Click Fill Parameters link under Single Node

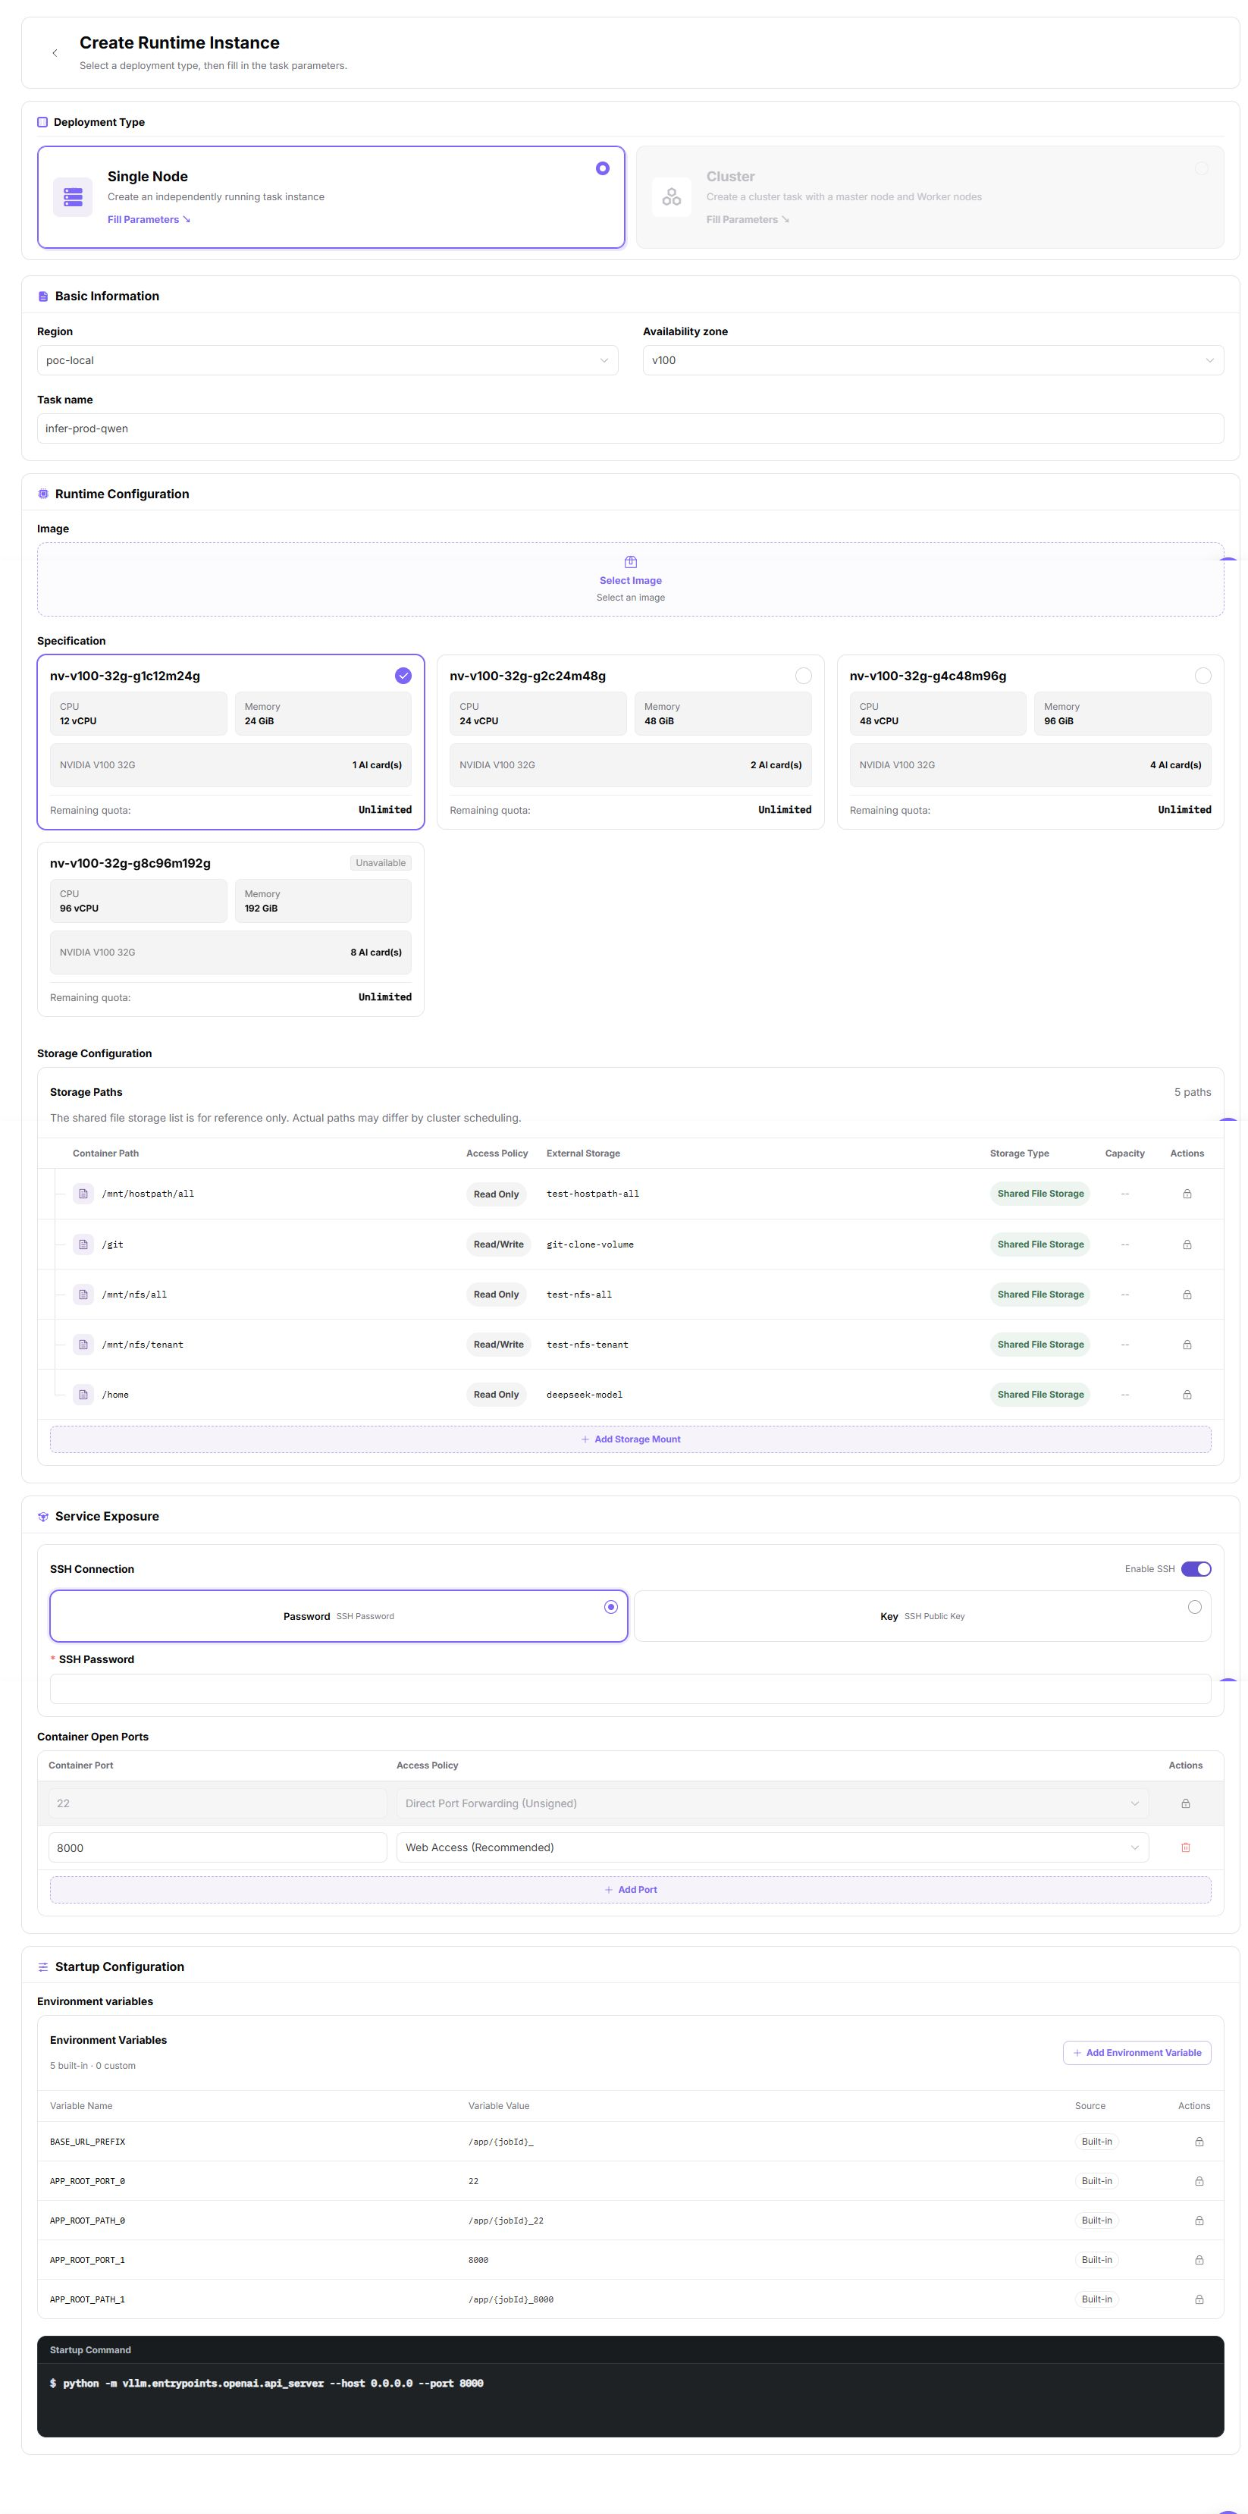click(149, 220)
